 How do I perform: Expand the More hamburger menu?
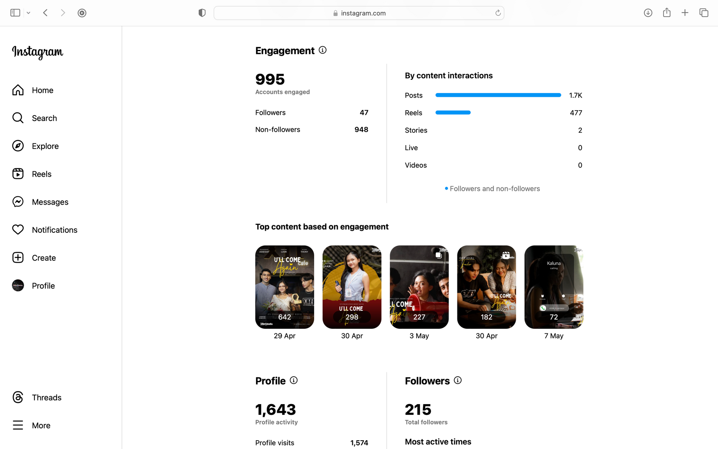(x=18, y=425)
